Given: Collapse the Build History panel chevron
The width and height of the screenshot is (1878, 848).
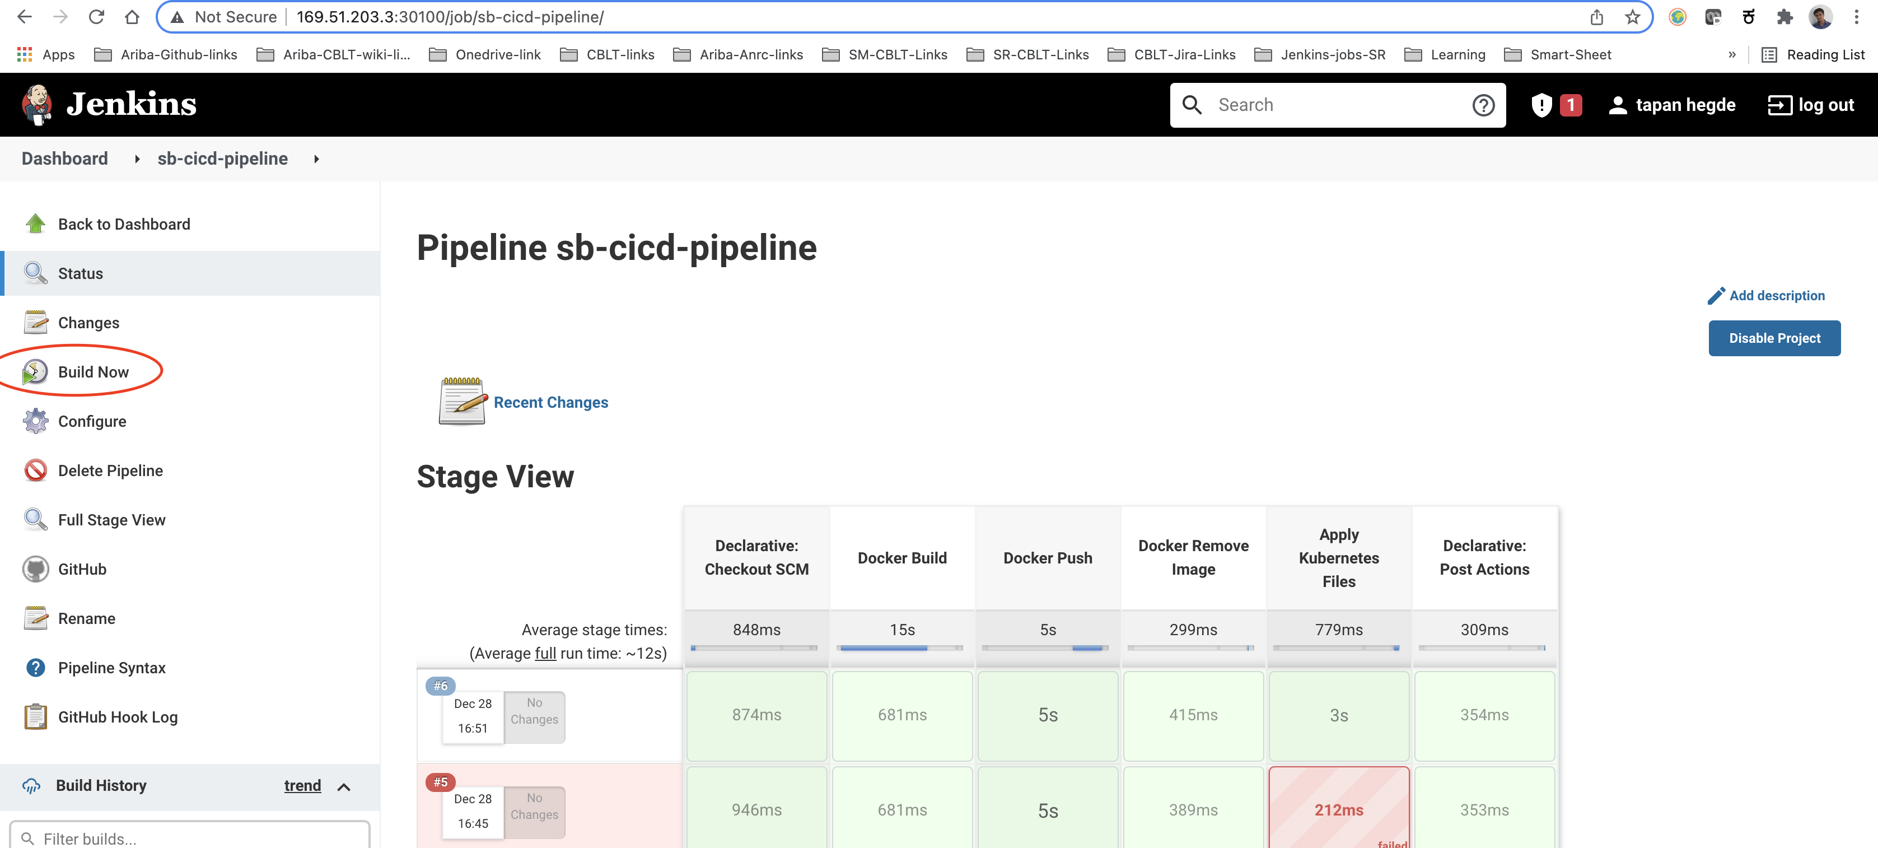Looking at the screenshot, I should [x=344, y=787].
